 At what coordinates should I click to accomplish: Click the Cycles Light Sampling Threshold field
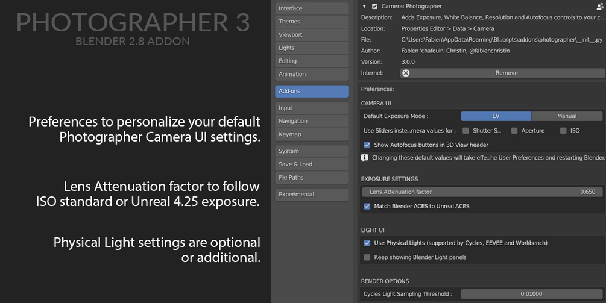531,294
